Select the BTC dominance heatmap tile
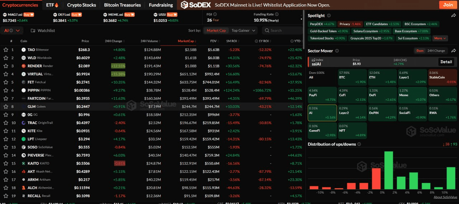 click(x=352, y=77)
